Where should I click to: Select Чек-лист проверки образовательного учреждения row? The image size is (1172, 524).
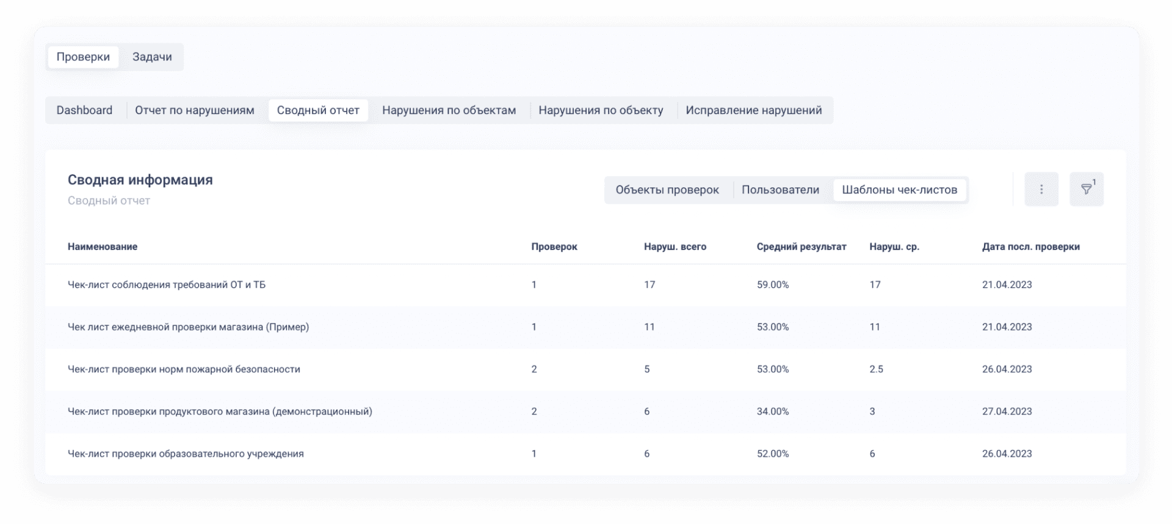point(186,454)
